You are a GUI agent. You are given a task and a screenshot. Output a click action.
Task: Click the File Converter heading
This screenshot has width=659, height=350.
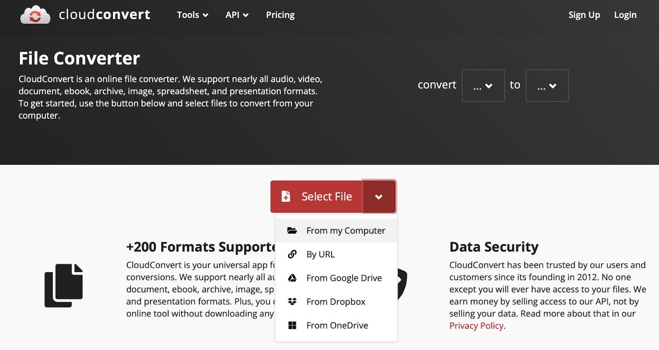tap(79, 58)
